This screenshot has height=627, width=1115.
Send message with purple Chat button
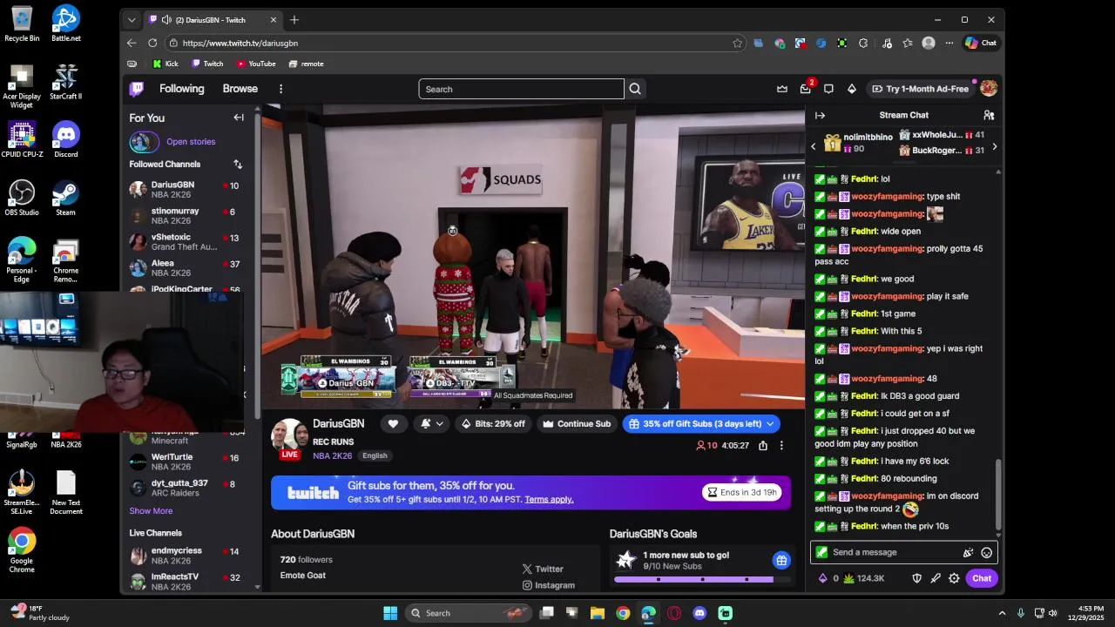point(982,578)
